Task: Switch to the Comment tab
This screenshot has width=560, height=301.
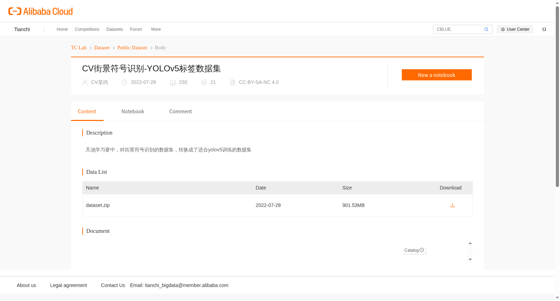Action: point(181,112)
